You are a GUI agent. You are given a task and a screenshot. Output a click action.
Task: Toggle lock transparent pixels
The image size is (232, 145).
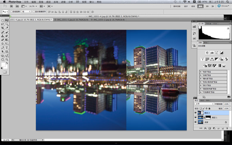200,109
